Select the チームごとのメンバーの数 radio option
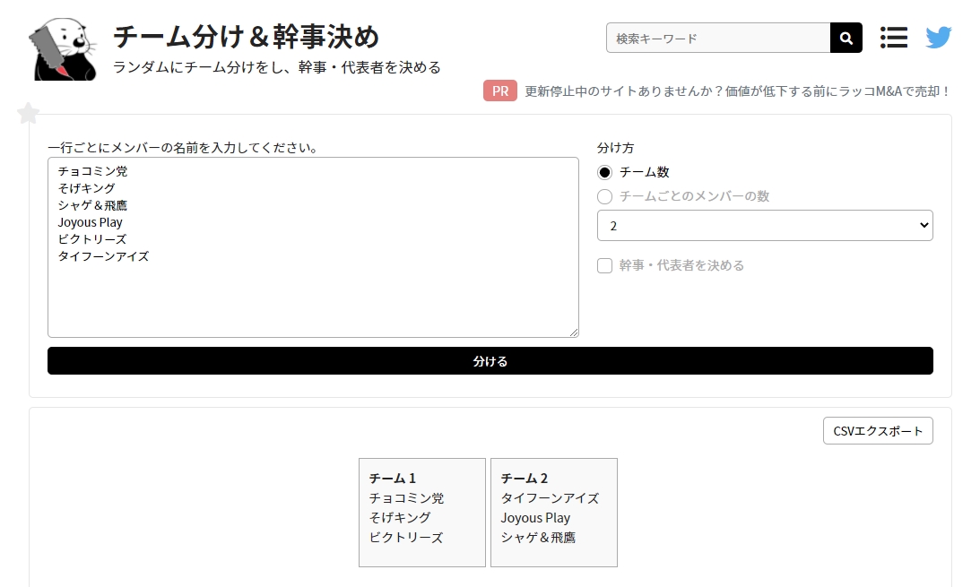980x587 pixels. (x=605, y=196)
